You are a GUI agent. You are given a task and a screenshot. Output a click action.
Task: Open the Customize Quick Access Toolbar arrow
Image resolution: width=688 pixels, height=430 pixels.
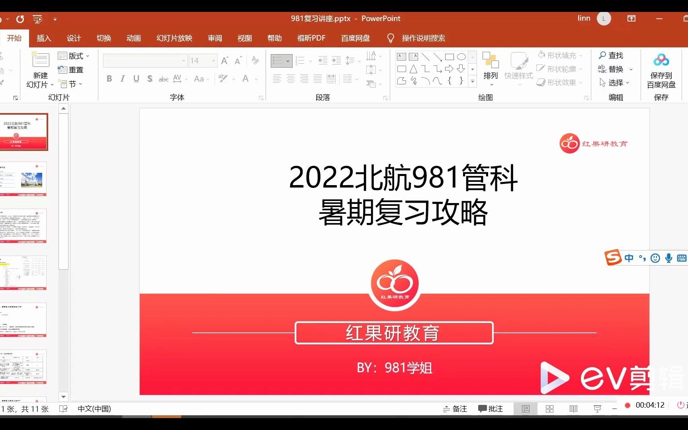click(x=55, y=19)
